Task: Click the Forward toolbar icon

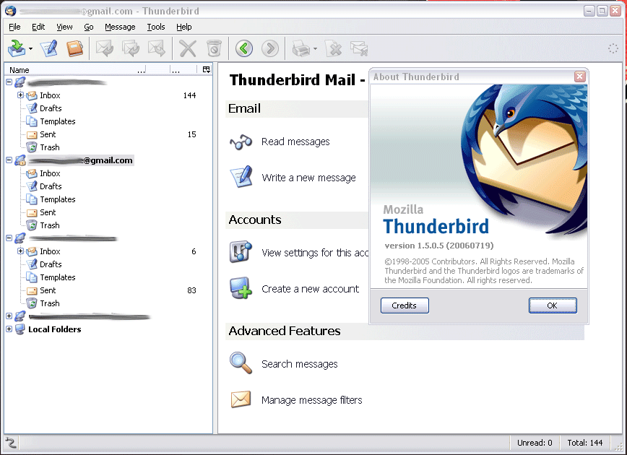Action: [x=156, y=48]
